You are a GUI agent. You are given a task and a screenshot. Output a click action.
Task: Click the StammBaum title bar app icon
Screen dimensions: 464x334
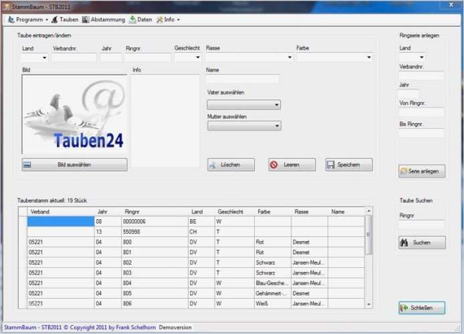tap(7, 7)
